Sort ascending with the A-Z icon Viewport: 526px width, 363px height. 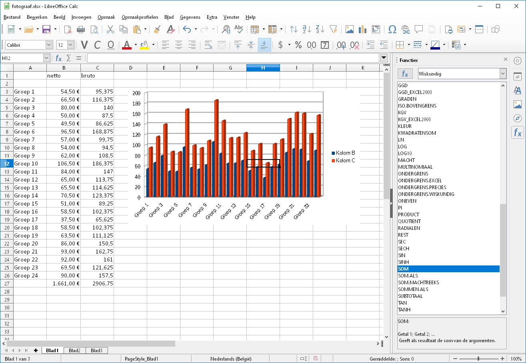point(307,29)
